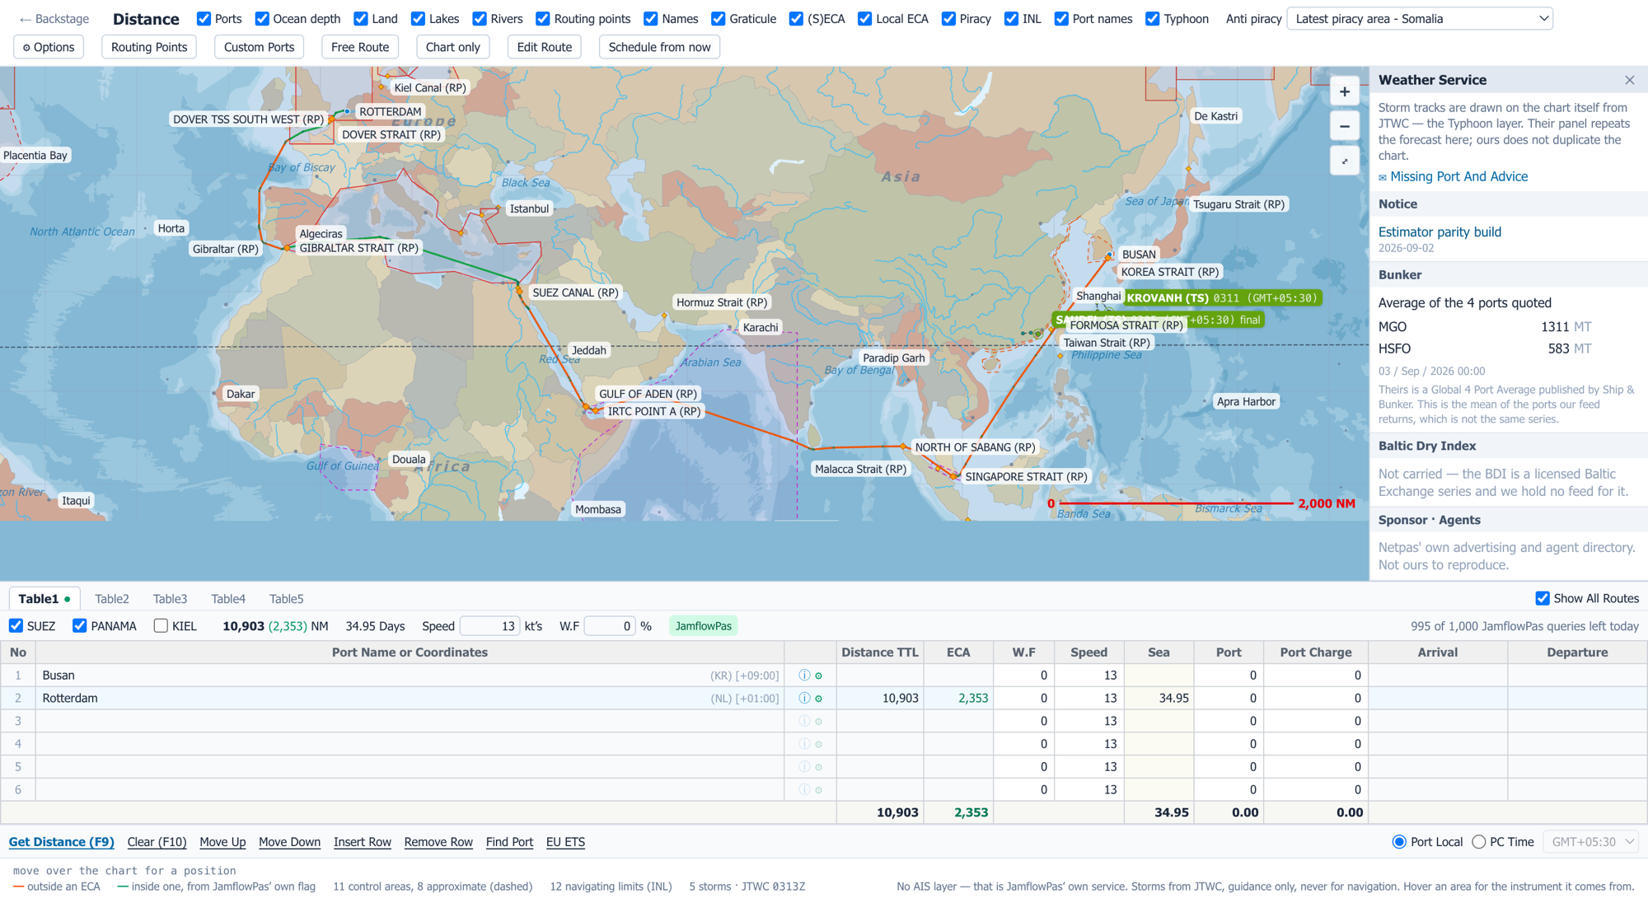This screenshot has height=898, width=1648.
Task: Click Get Distance (F9) link
Action: click(x=61, y=842)
